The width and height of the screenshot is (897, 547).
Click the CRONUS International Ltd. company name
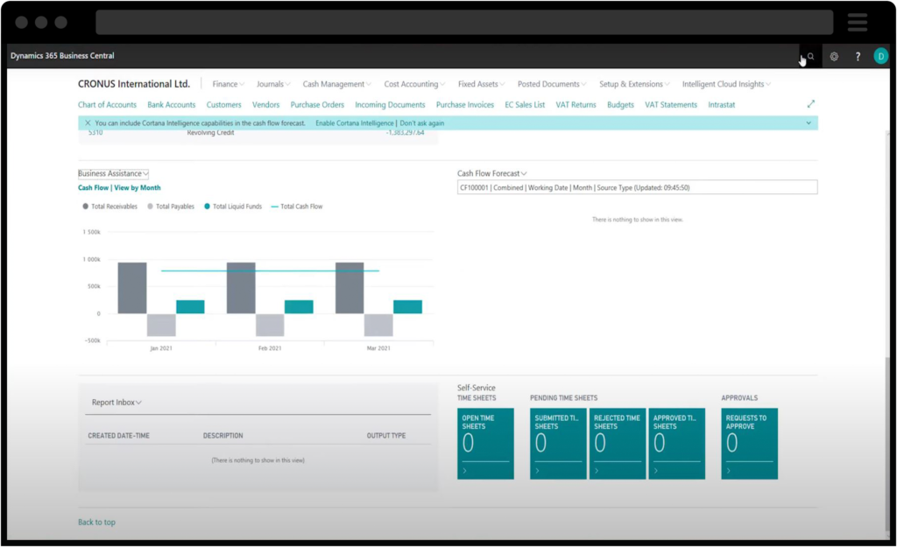(134, 84)
